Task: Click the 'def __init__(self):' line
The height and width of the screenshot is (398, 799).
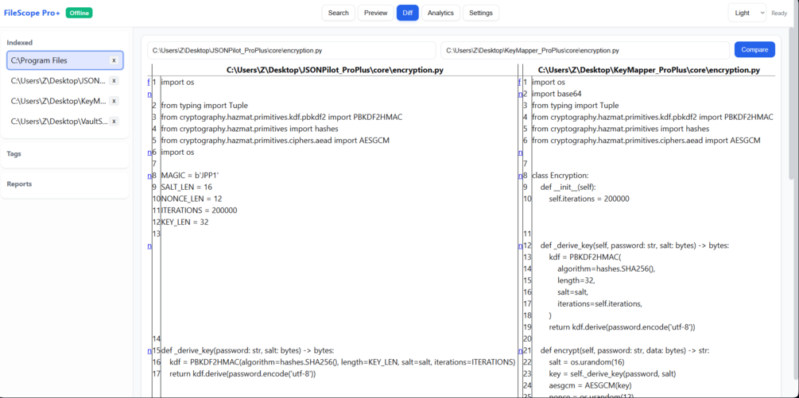Action: pyautogui.click(x=568, y=187)
